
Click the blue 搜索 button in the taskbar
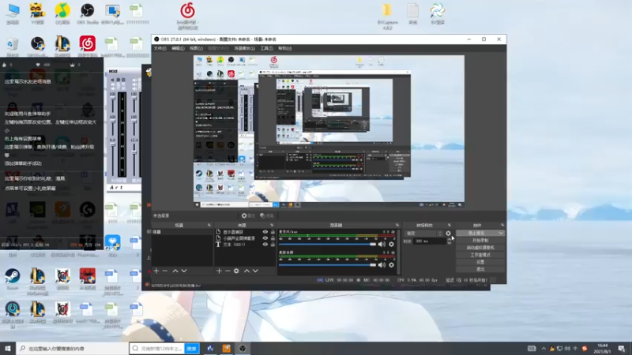(191, 349)
